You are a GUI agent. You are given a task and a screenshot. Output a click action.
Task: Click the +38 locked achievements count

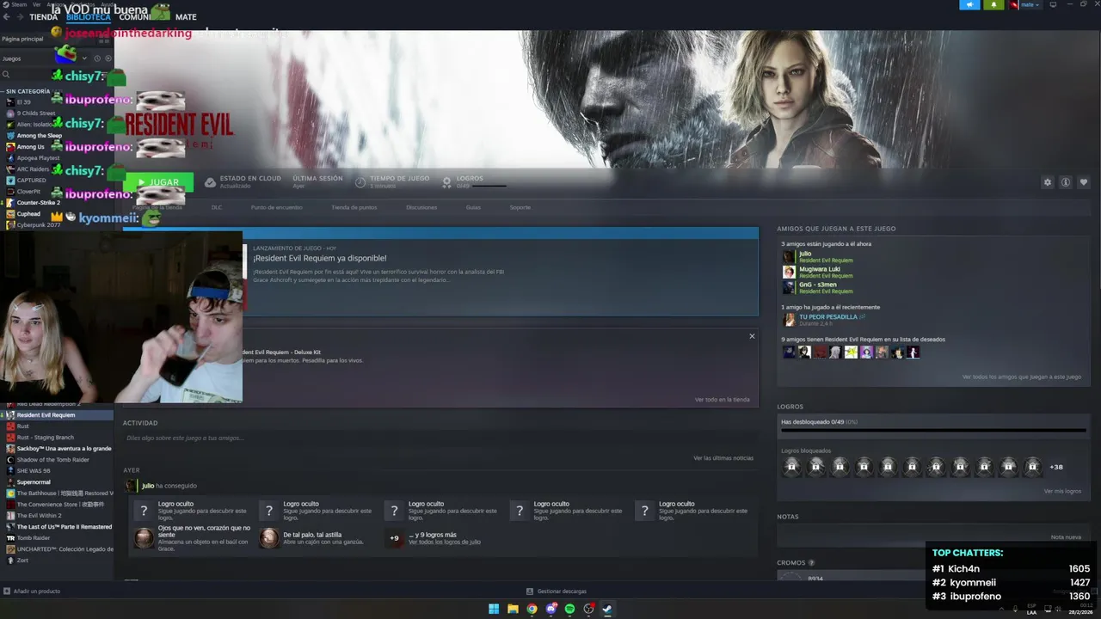tap(1056, 467)
